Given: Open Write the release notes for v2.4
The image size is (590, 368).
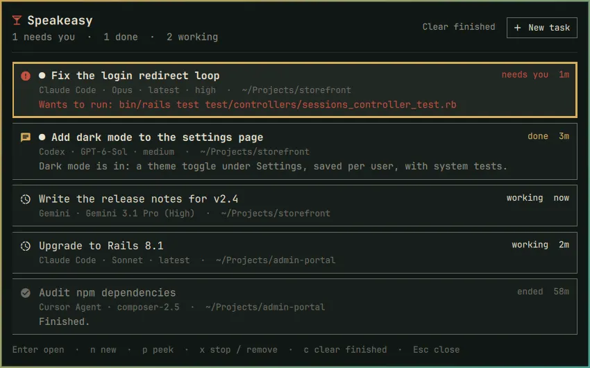Looking at the screenshot, I should pyautogui.click(x=294, y=206).
